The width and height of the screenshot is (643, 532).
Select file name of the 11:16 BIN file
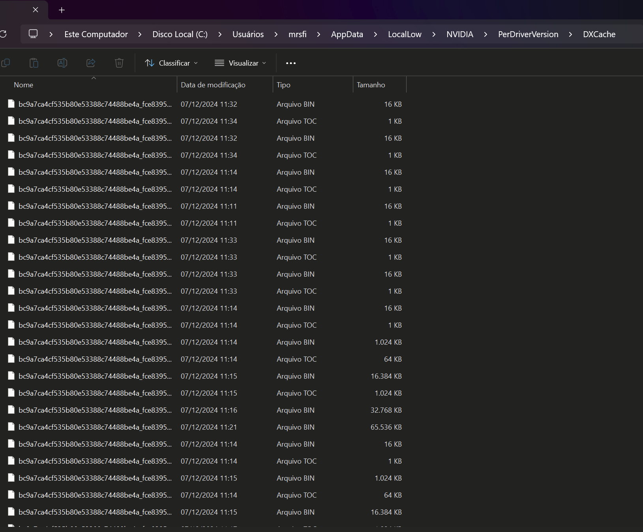click(x=95, y=410)
